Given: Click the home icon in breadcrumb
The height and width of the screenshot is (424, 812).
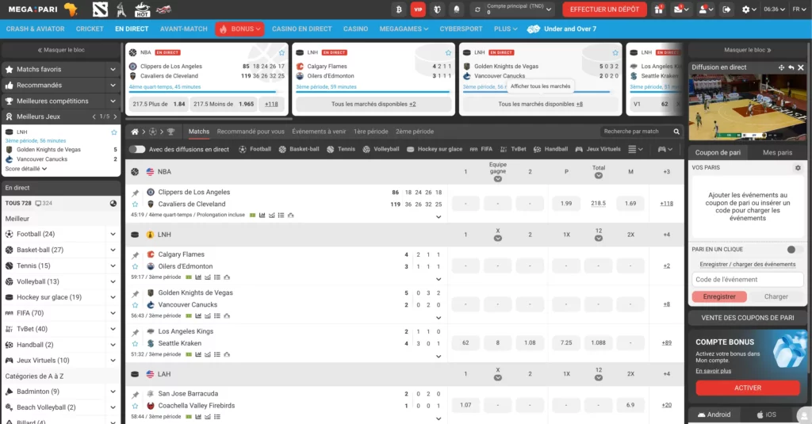Looking at the screenshot, I should (x=136, y=132).
